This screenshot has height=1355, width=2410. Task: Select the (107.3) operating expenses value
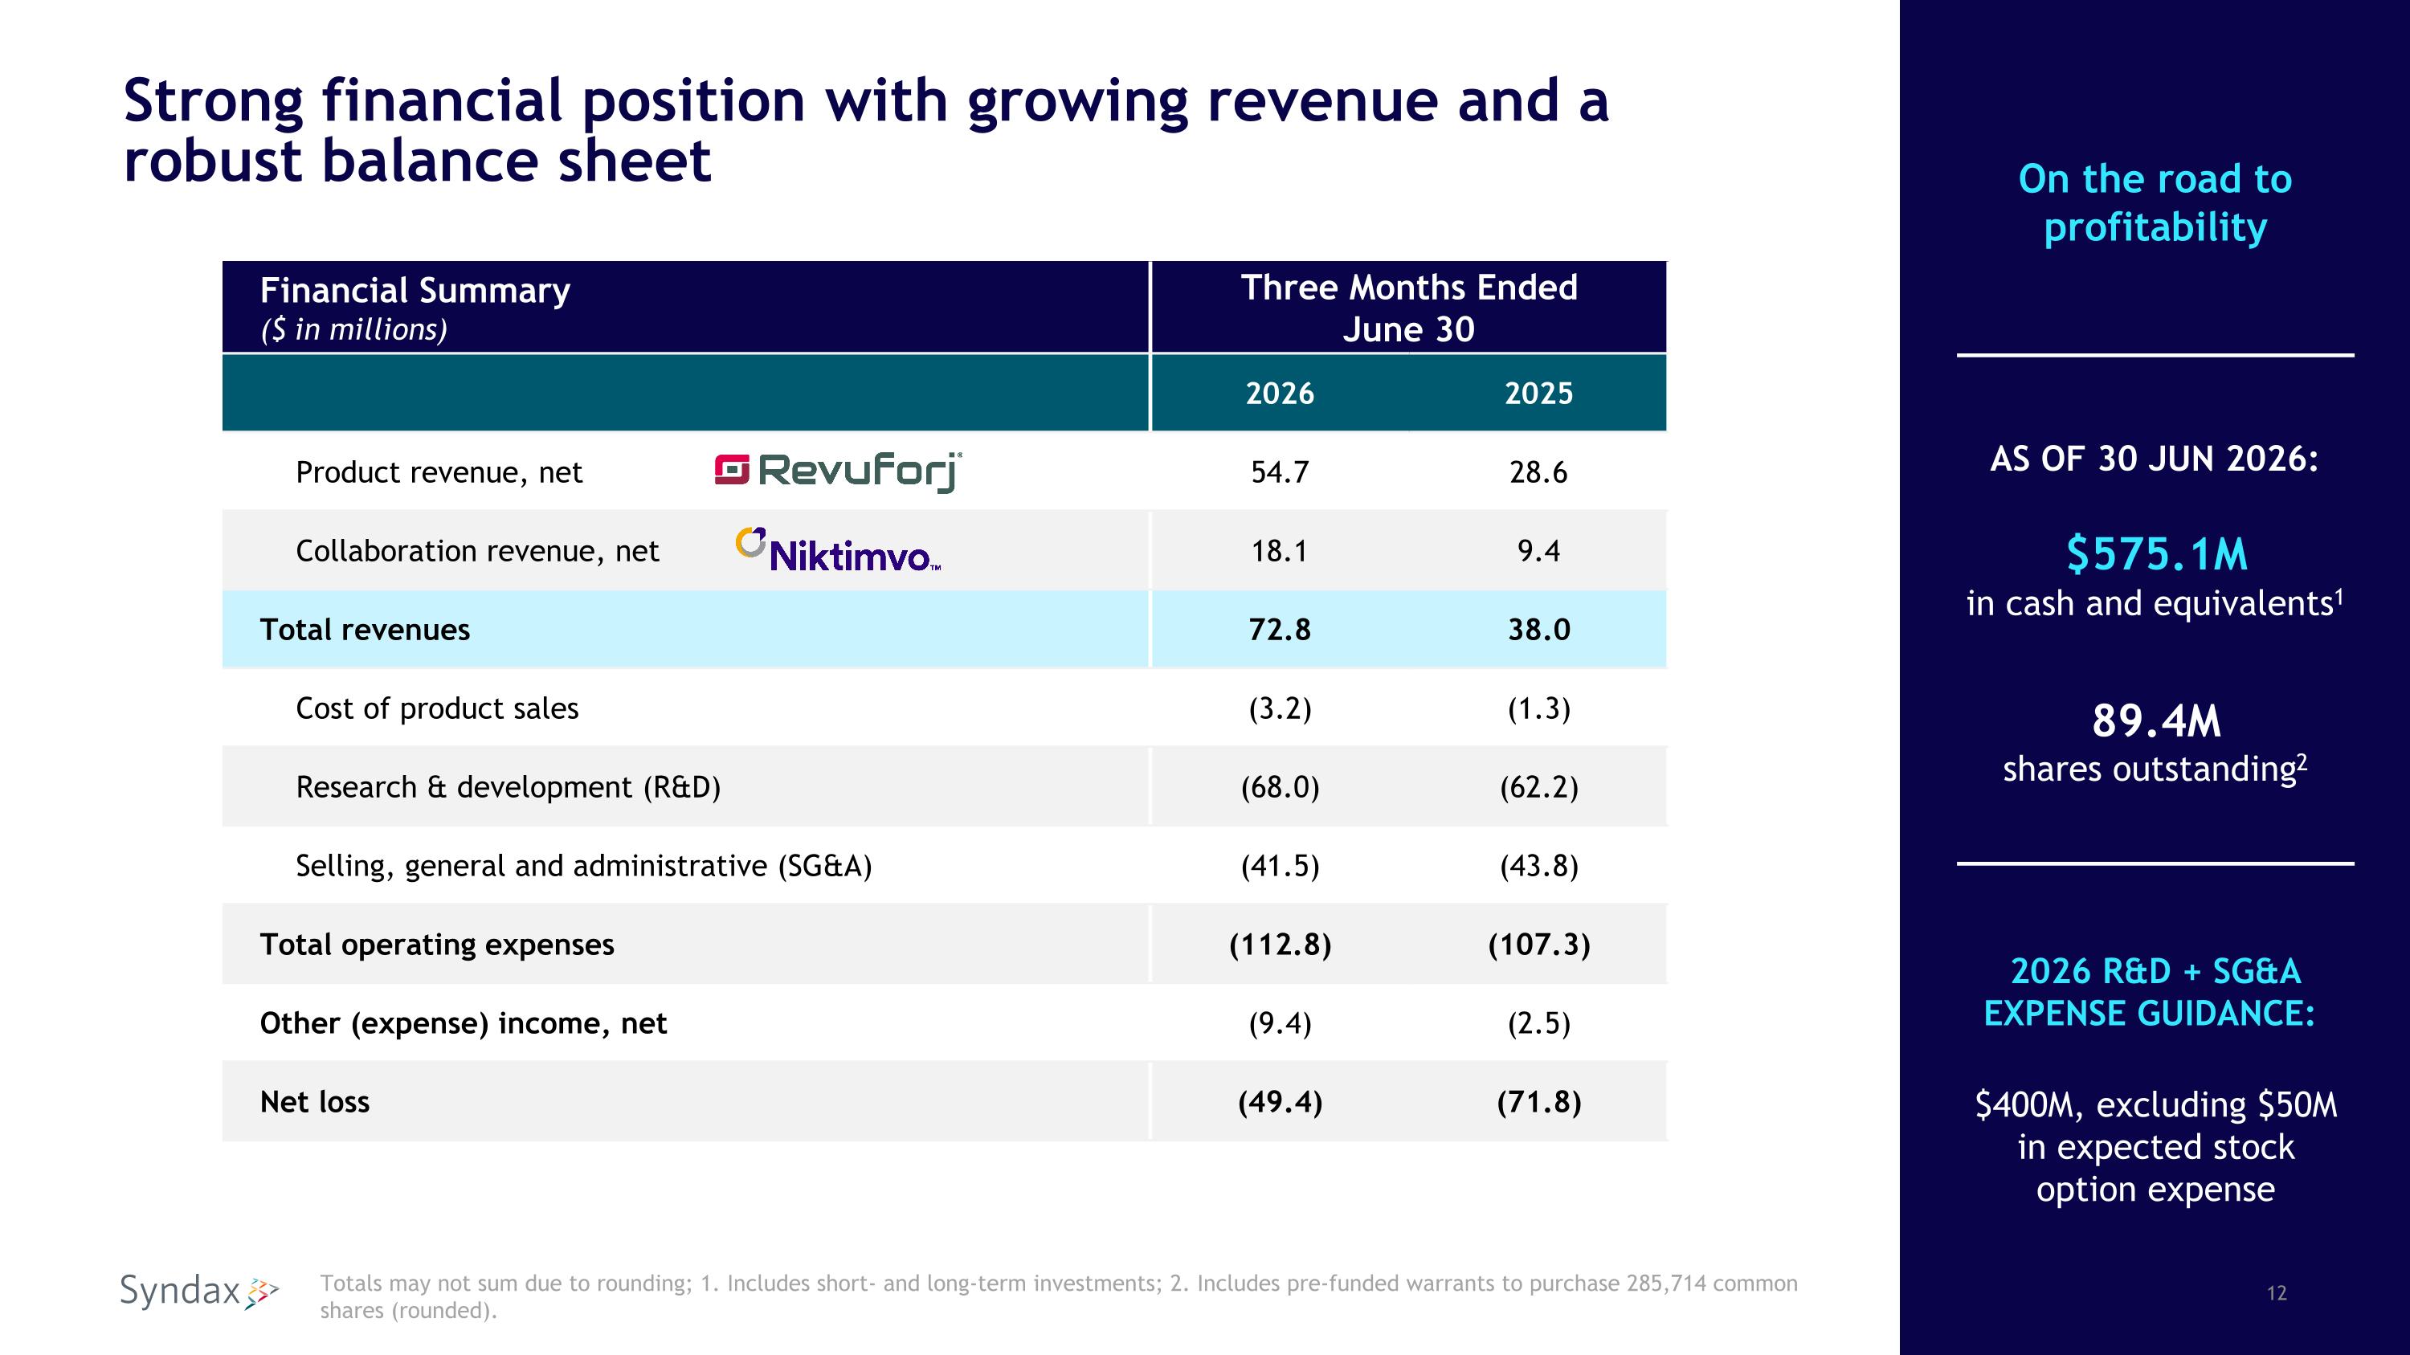(x=1539, y=945)
